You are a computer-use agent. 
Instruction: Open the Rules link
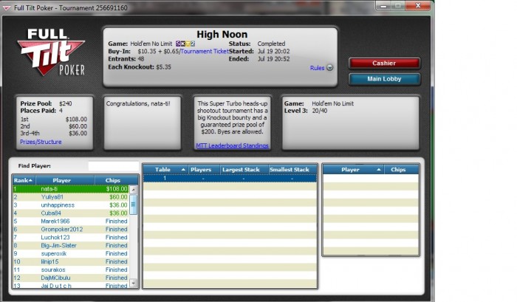pyautogui.click(x=317, y=68)
